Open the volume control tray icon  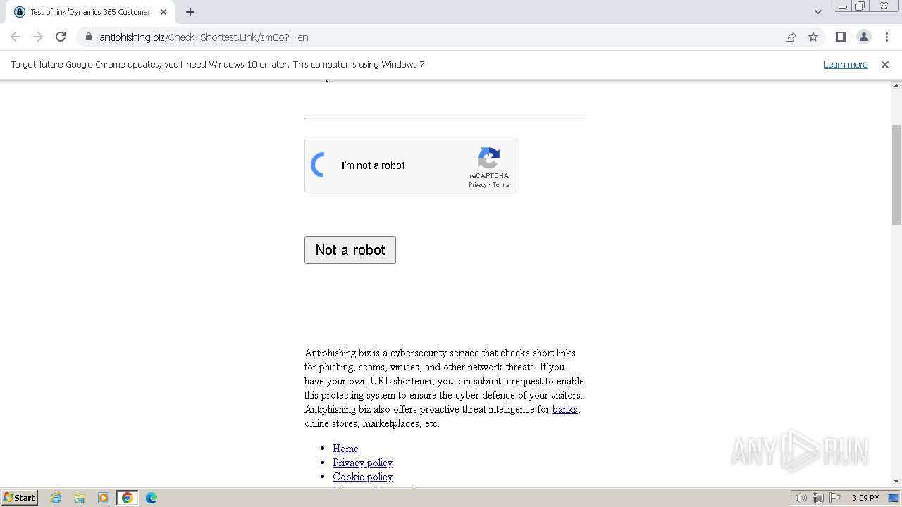click(801, 498)
